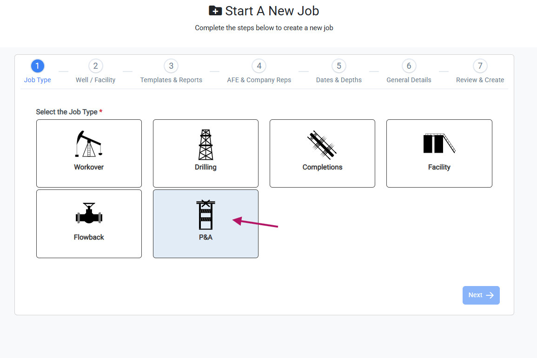This screenshot has height=358, width=537.
Task: Click the Facility label text
Action: point(439,167)
